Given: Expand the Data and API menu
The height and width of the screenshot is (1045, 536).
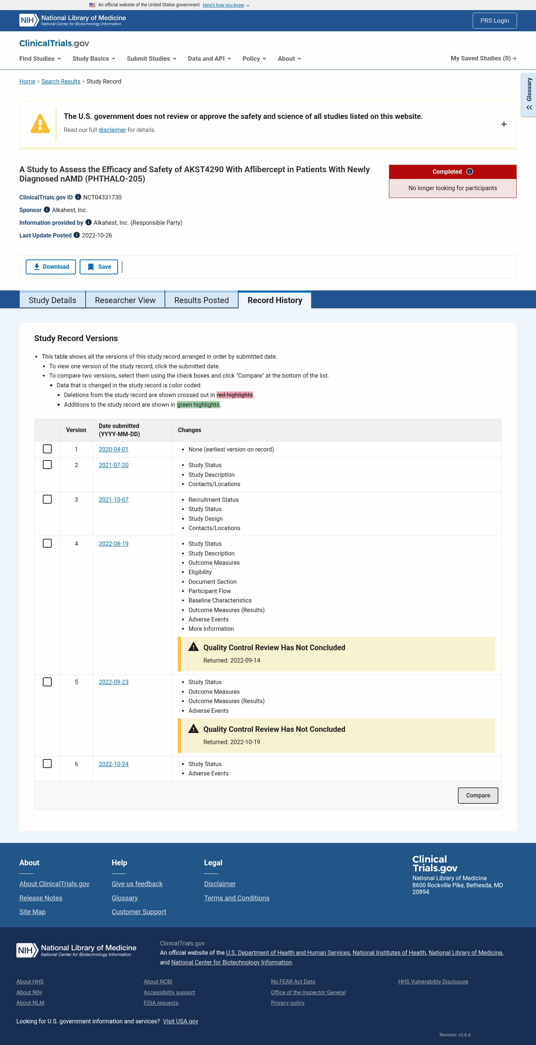Looking at the screenshot, I should [x=210, y=59].
